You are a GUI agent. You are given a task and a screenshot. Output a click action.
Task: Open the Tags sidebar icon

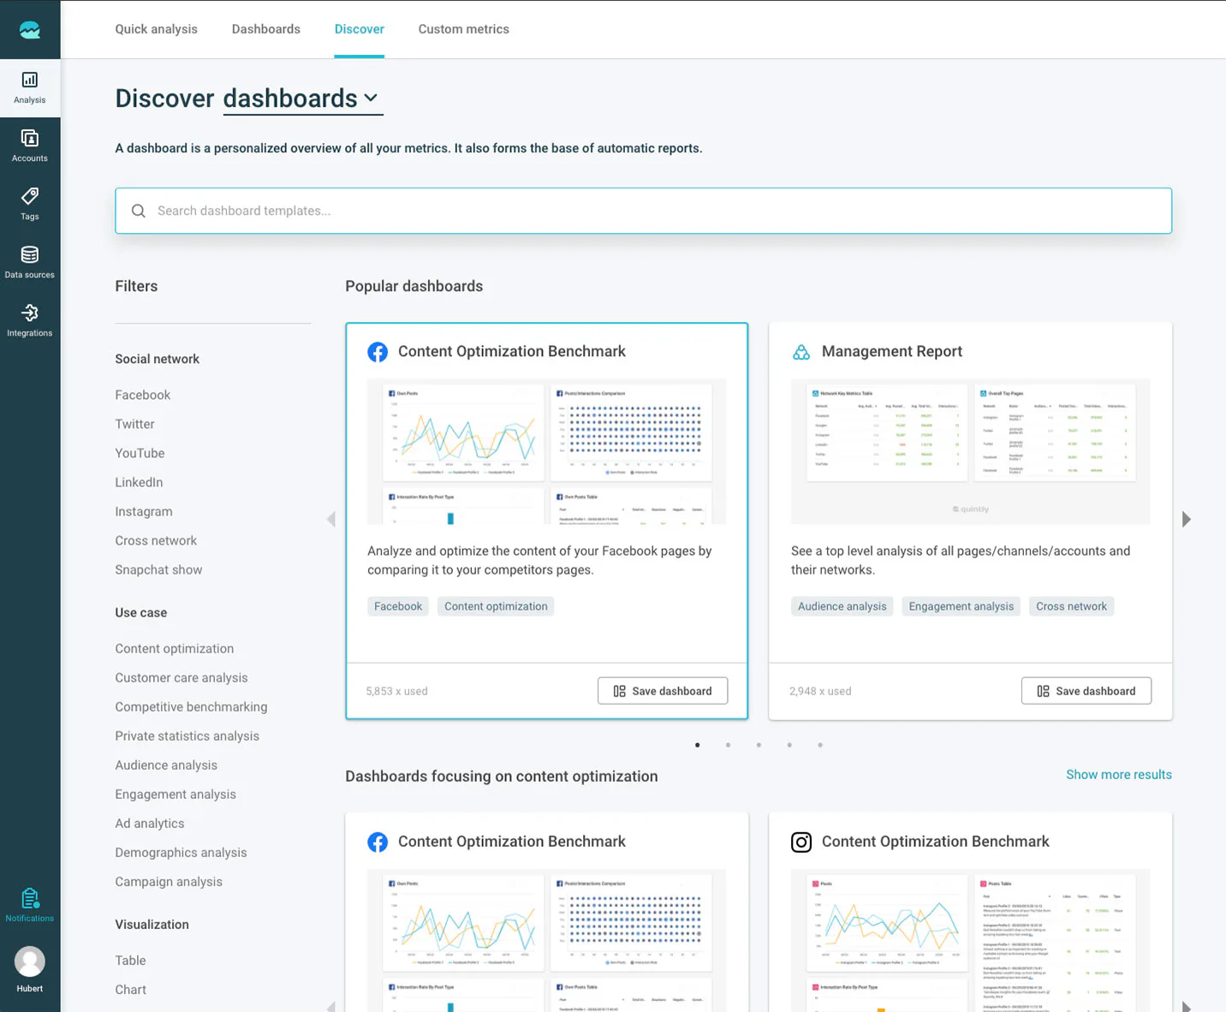30,205
